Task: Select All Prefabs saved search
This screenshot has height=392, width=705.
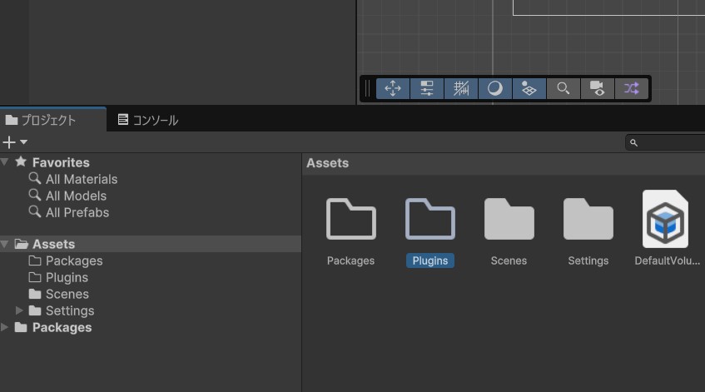Action: (77, 212)
